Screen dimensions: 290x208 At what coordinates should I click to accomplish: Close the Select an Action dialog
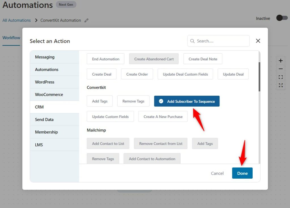point(258,41)
